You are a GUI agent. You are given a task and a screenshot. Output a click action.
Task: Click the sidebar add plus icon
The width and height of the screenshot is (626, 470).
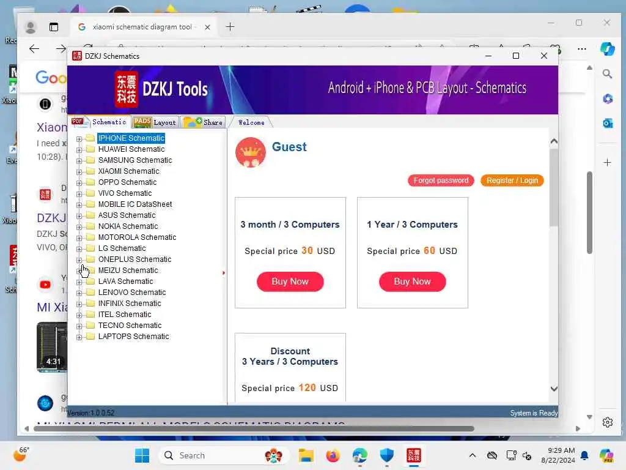(607, 163)
